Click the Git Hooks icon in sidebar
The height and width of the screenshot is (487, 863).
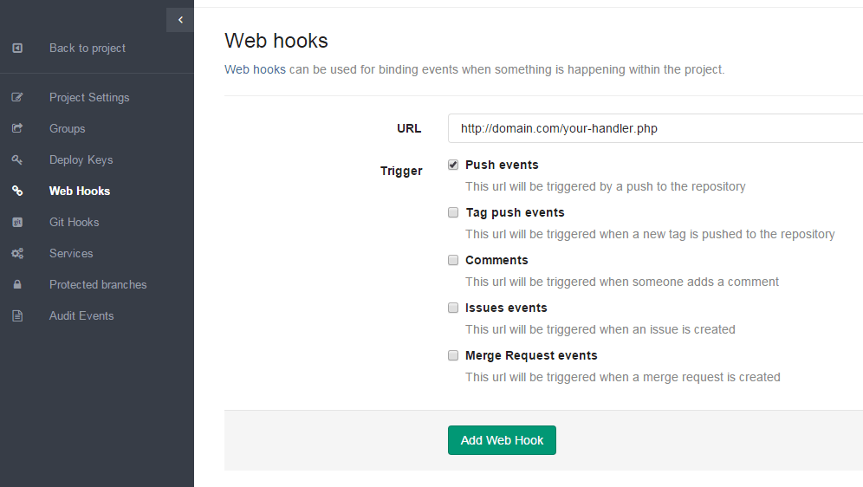coord(17,223)
